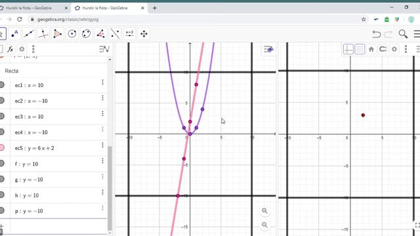Toggle axes in right graphics view
Image resolution: width=420 pixels, height=236 pixels.
(348, 49)
